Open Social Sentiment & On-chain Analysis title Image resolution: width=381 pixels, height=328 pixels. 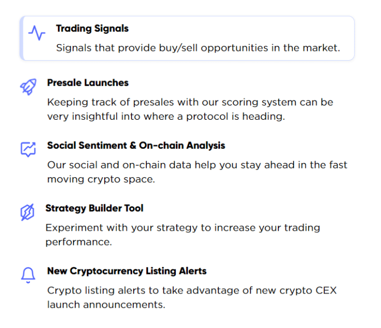(x=136, y=146)
